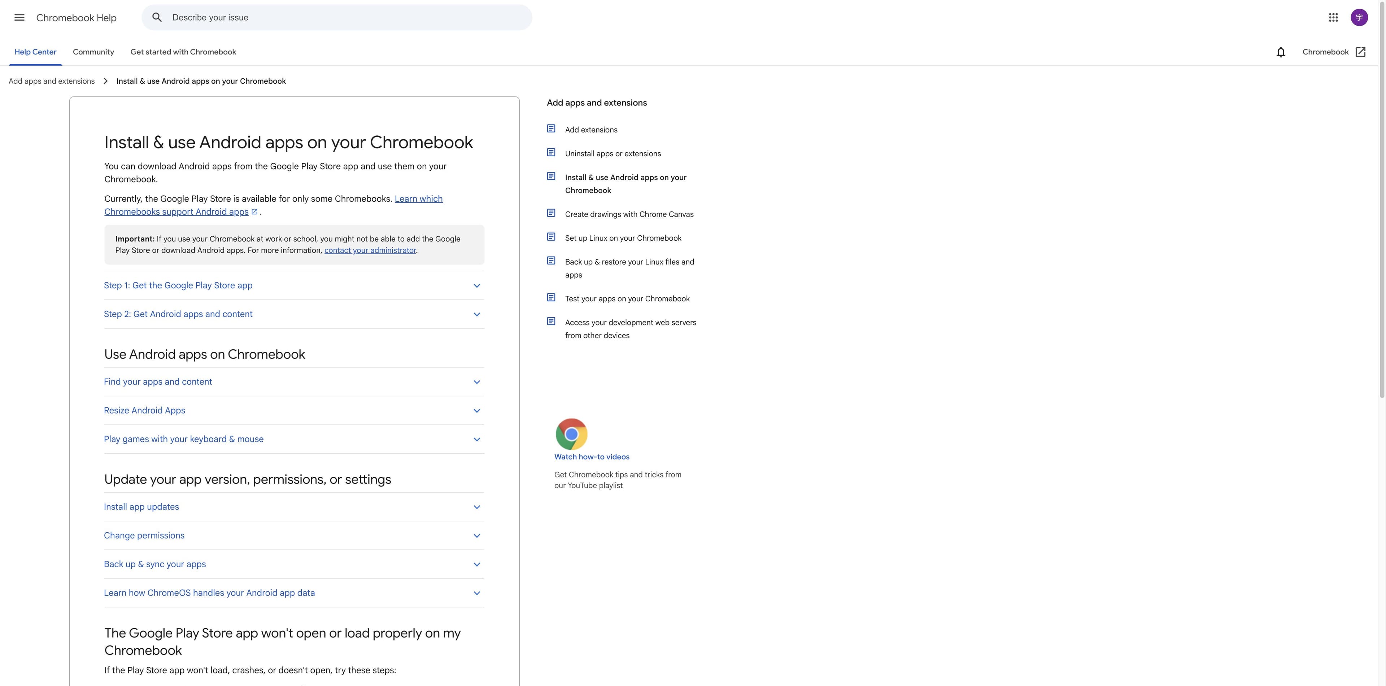Expand Learn how ChromeOS handles Android app data
This screenshot has width=1386, height=686.
[x=294, y=593]
